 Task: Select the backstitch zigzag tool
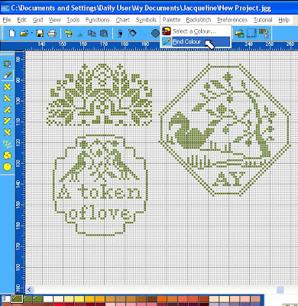(7, 144)
